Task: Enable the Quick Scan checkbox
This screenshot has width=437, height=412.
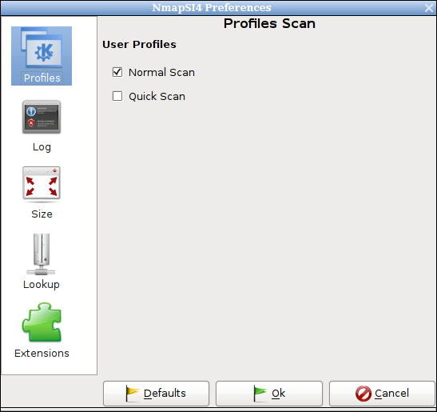Action: click(117, 96)
